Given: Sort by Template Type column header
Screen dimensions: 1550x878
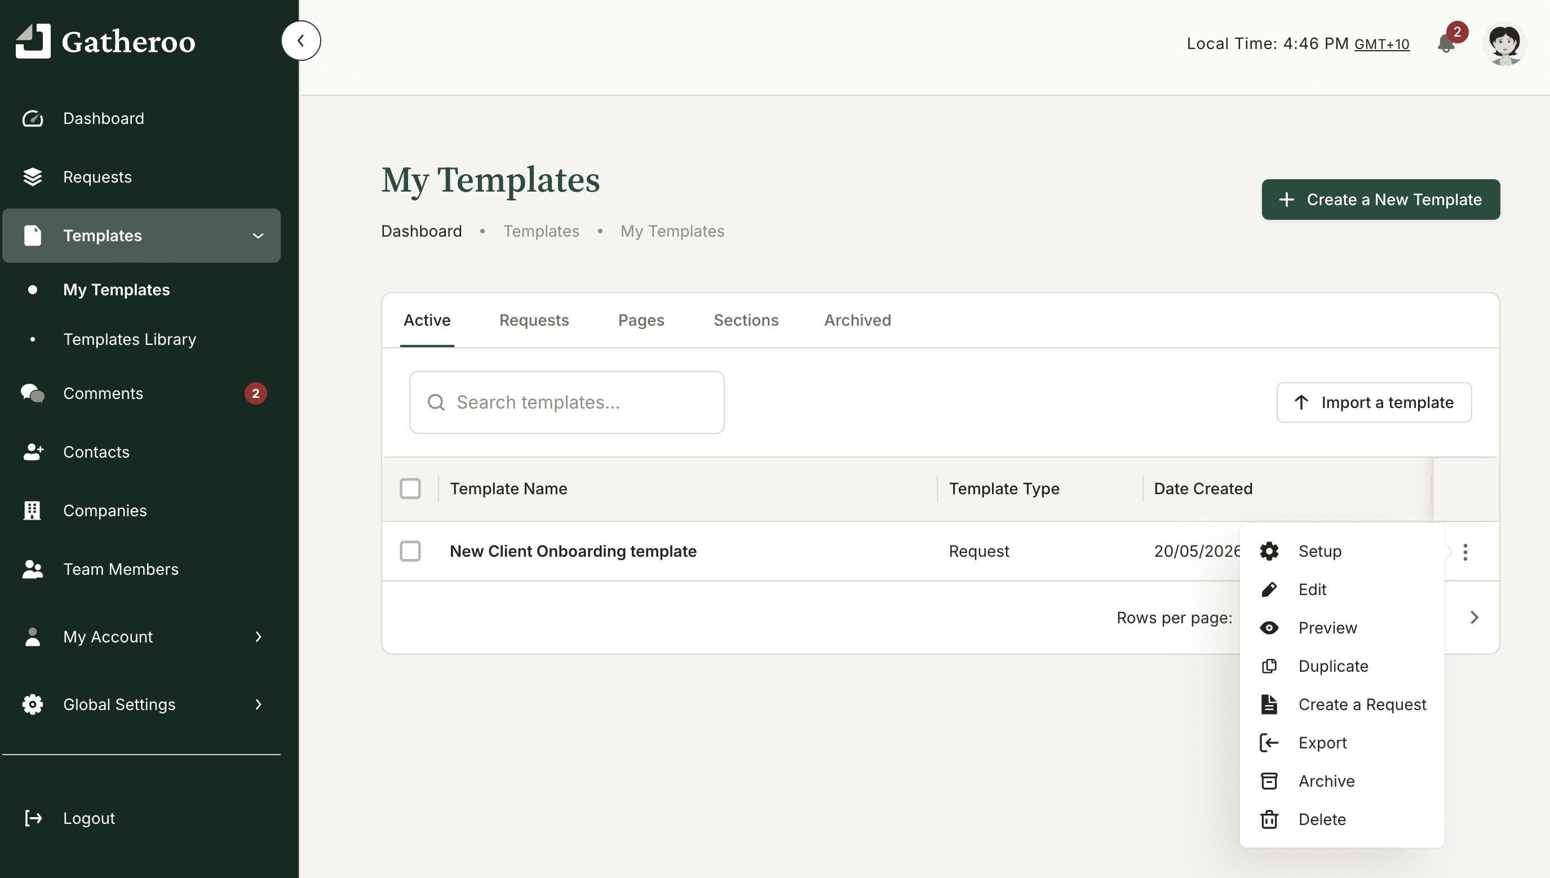Looking at the screenshot, I should pyautogui.click(x=1004, y=488).
